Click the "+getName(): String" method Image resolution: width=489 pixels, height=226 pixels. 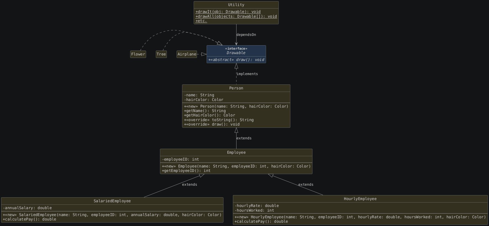[x=205, y=111]
